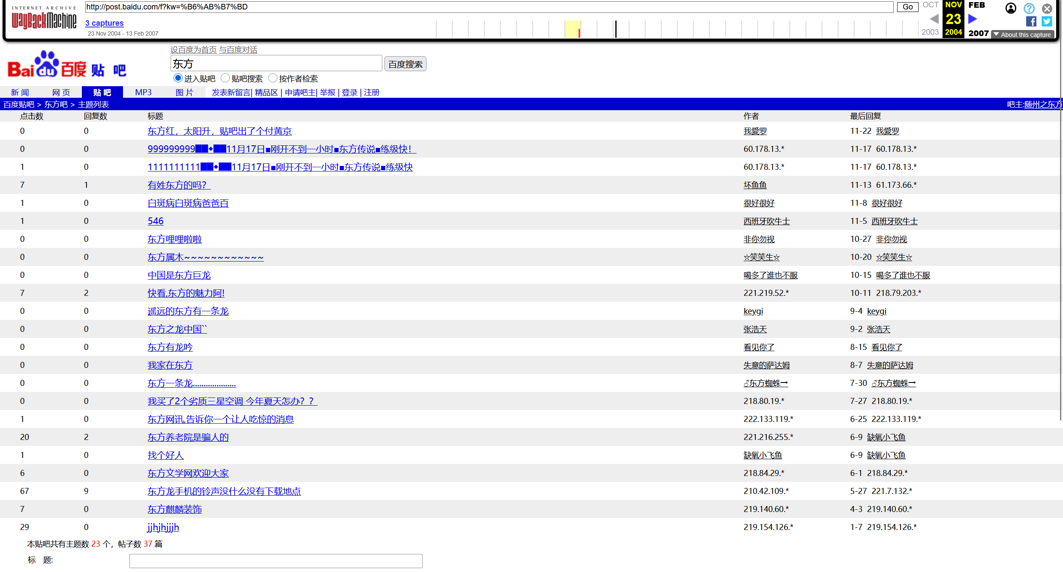Switch to the 新闻 tab
Image resolution: width=1063 pixels, height=572 pixels.
click(20, 92)
